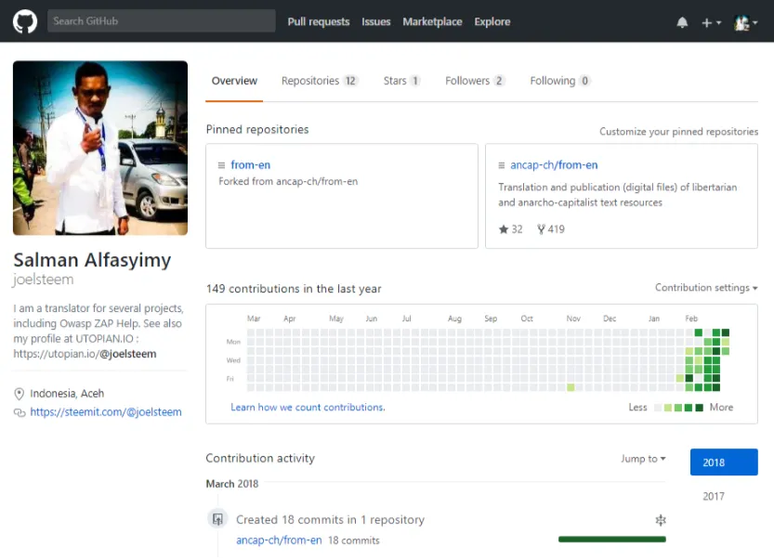Switch to the Repositories tab
Viewport: 774px width, 559px height.
320,81
